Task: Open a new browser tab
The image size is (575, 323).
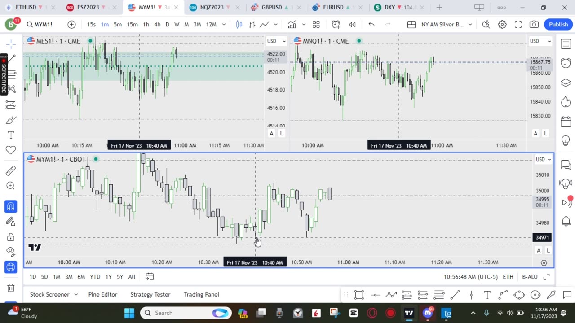Action: 439,7
